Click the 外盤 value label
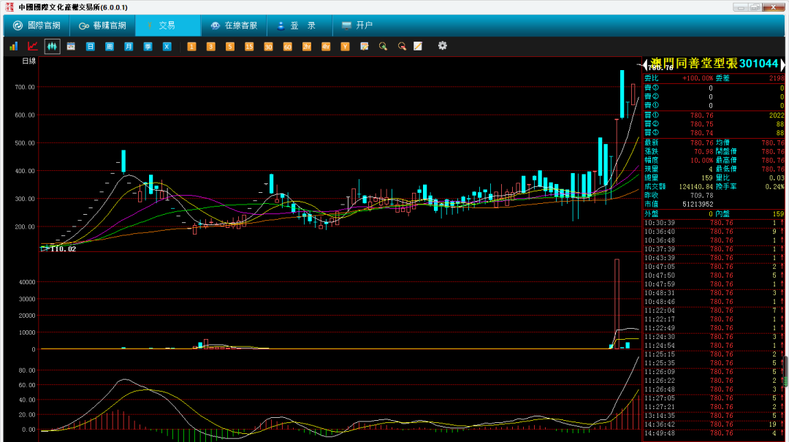This screenshot has width=789, height=442. coord(651,214)
